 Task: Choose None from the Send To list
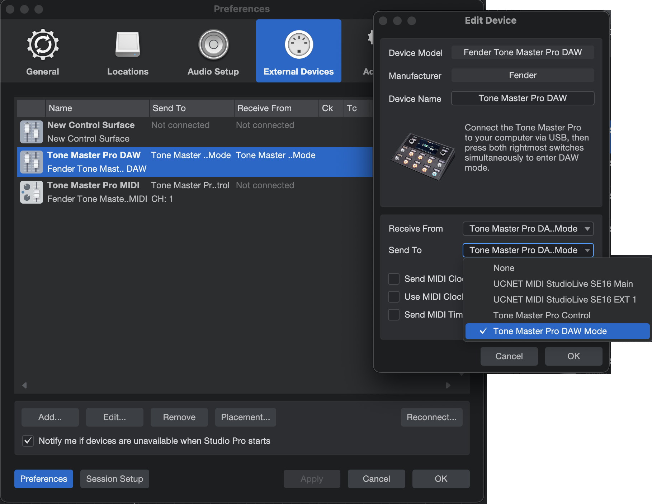pos(504,268)
